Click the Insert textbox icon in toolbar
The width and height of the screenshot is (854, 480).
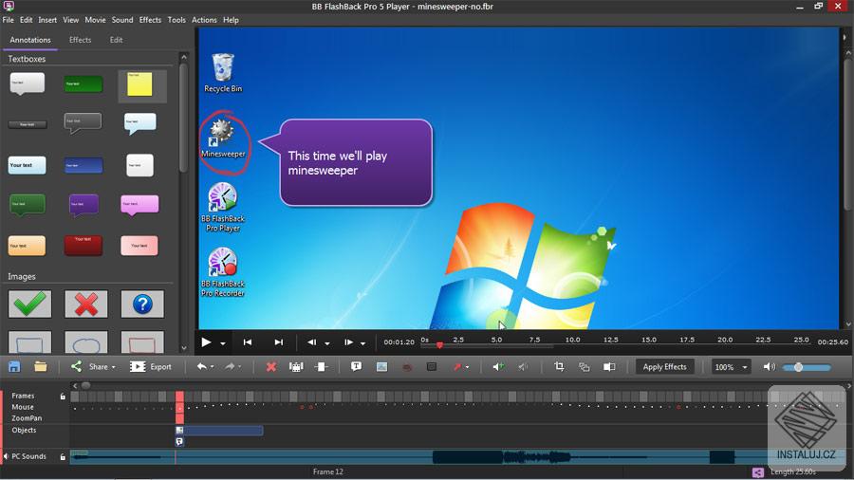[356, 366]
